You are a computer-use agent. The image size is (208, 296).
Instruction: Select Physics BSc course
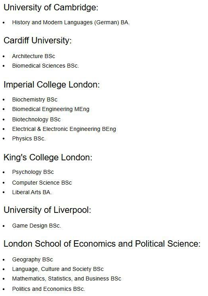point(29,138)
